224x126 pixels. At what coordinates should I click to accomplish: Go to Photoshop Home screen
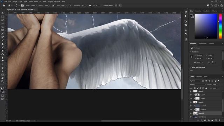coord(4,6)
